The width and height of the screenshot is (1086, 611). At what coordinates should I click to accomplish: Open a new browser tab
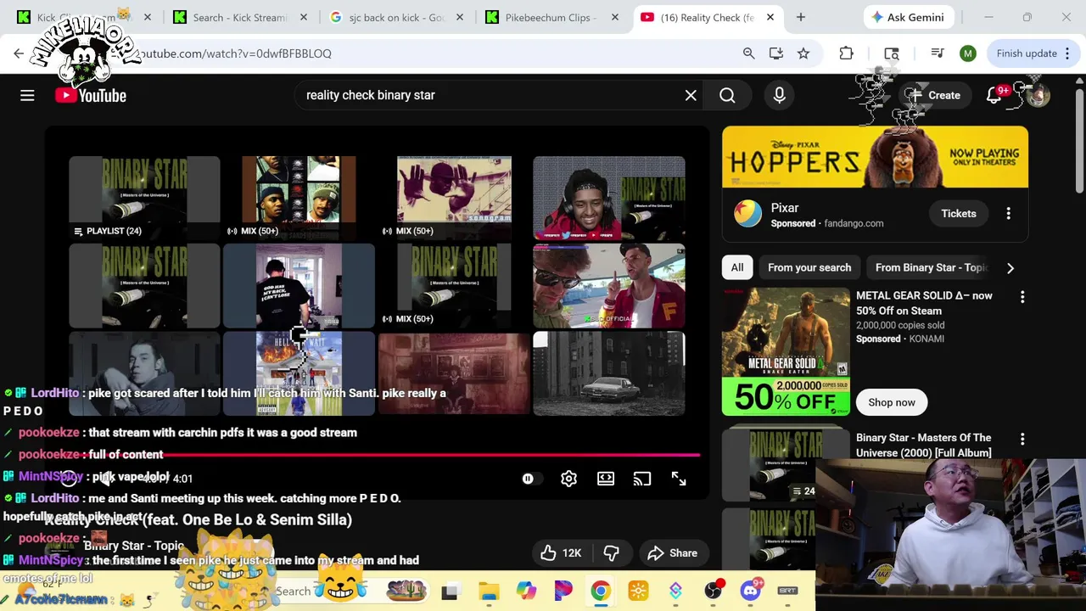click(800, 17)
